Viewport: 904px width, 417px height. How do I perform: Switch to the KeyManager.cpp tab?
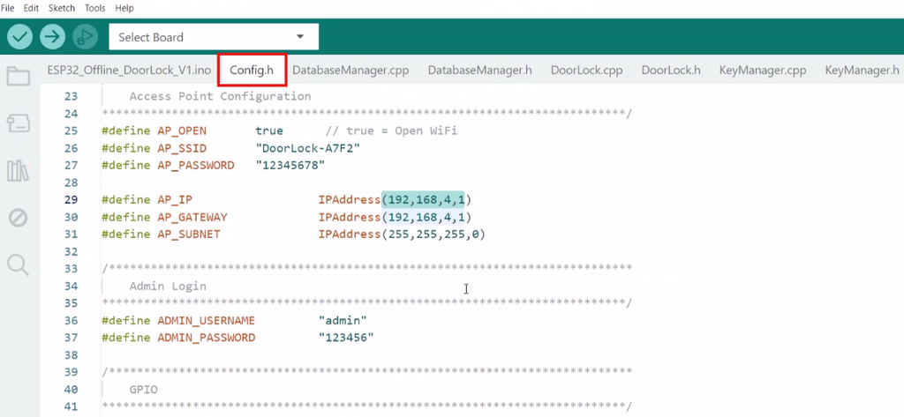tap(762, 71)
